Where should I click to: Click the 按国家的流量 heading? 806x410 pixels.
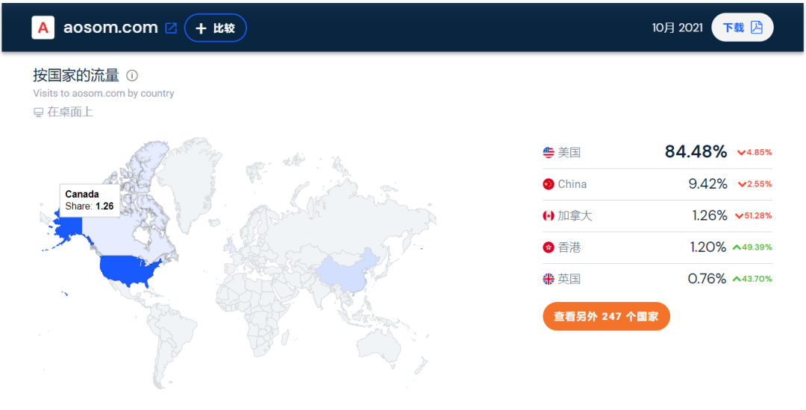coord(76,76)
